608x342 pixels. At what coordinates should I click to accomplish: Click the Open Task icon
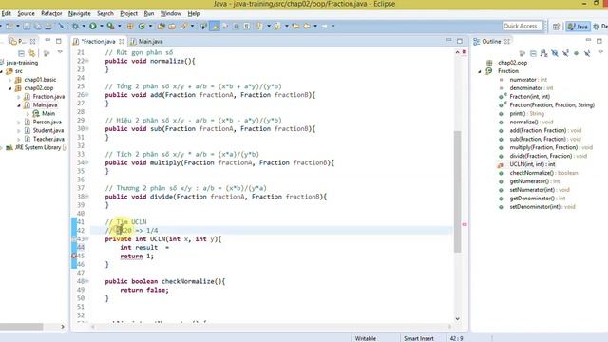(x=172, y=27)
